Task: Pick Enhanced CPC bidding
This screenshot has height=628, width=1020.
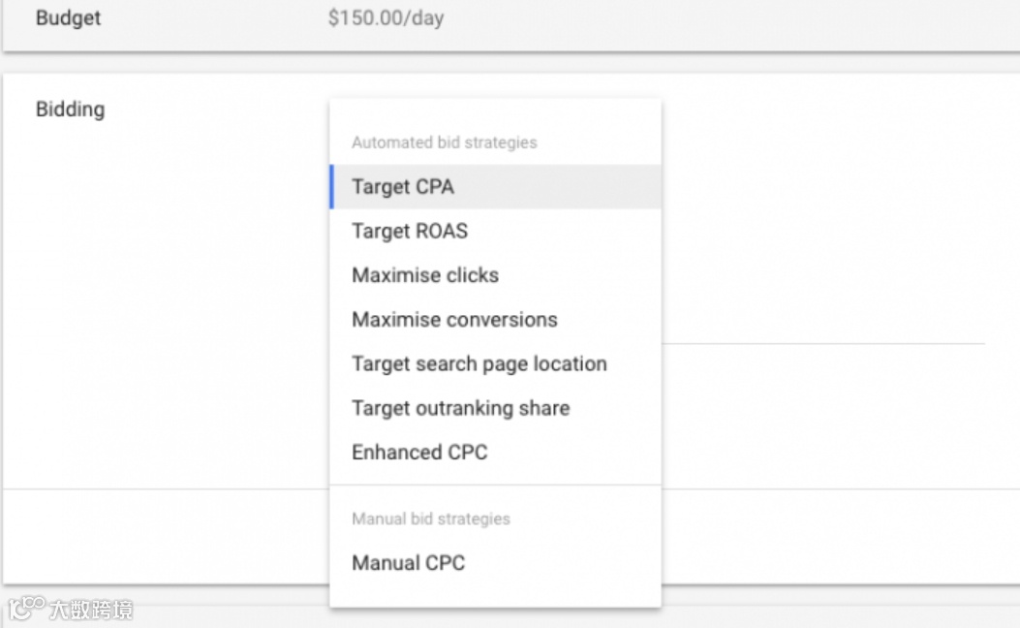Action: (419, 453)
